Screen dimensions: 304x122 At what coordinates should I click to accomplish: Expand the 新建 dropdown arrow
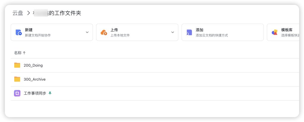(87, 32)
